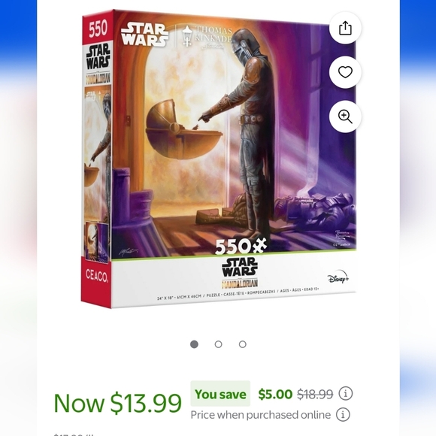The width and height of the screenshot is (436, 436).
Task: Tap the struck-through $18.99 price
Action: [x=315, y=394]
